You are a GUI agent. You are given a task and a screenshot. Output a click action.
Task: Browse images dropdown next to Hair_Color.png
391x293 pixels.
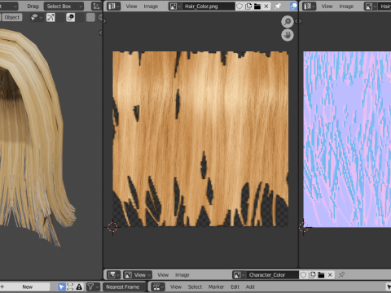click(x=174, y=6)
